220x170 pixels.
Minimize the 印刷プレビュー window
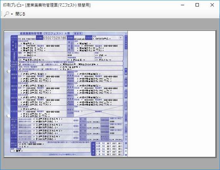(183, 5)
